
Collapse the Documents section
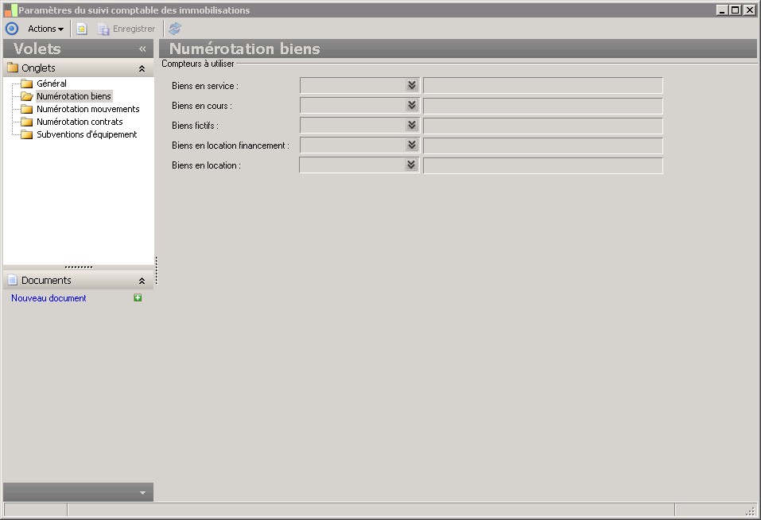[x=142, y=281]
